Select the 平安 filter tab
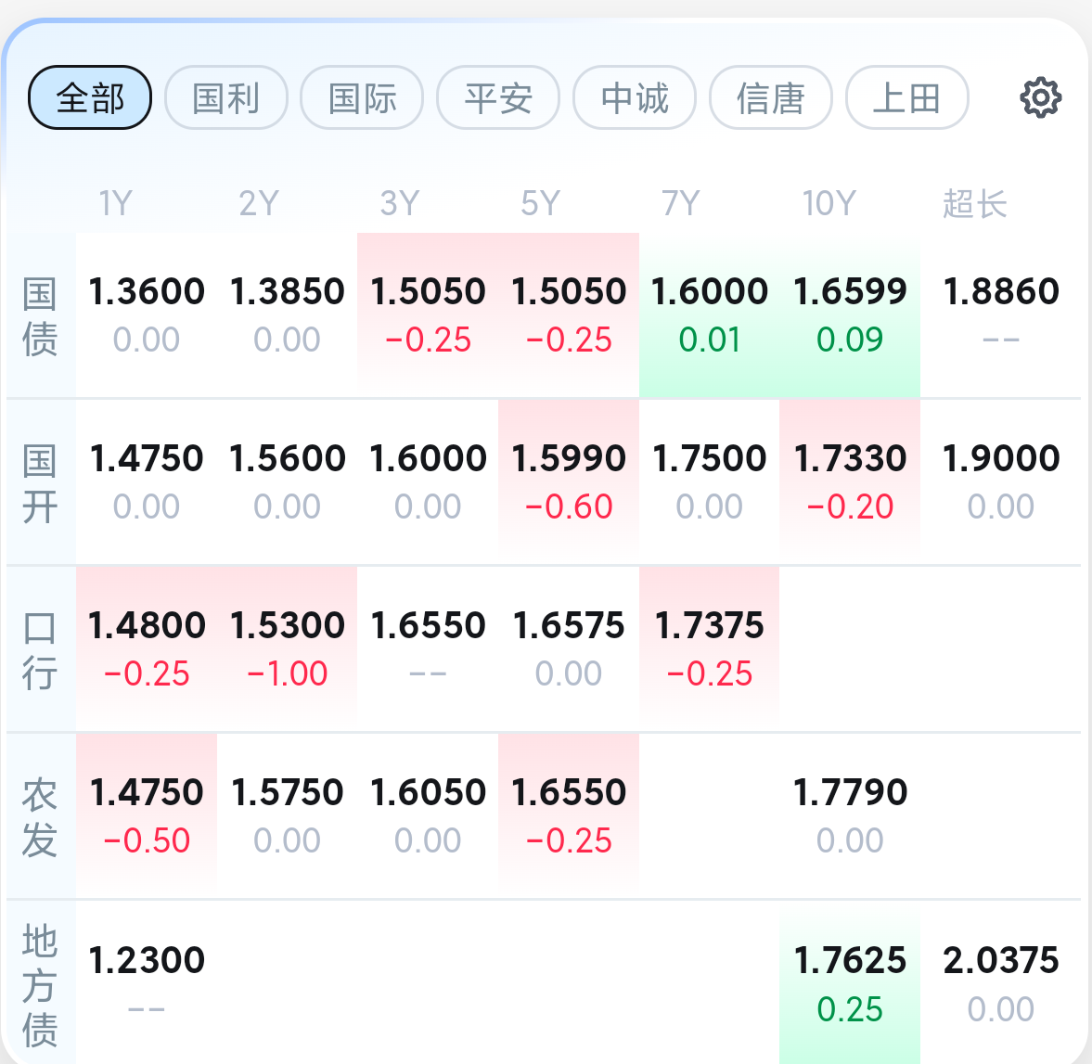 pos(498,97)
